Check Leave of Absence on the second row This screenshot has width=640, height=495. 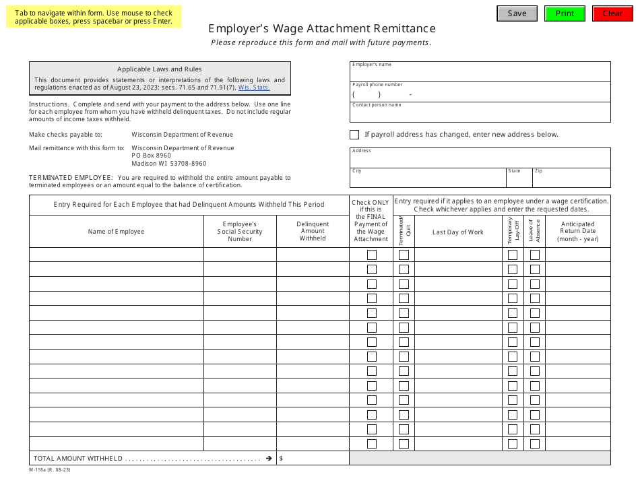coord(534,269)
